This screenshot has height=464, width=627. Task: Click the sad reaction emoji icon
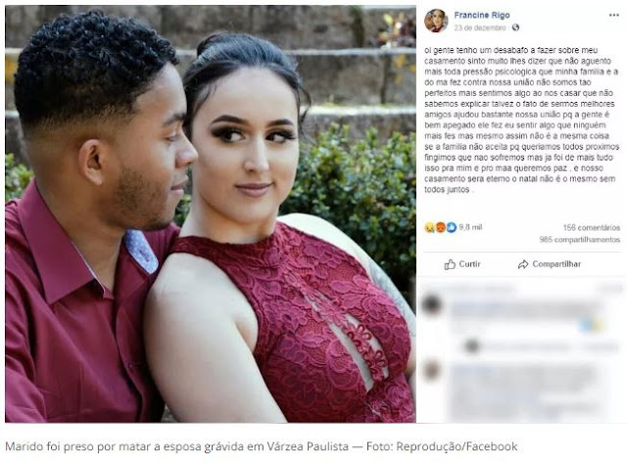tap(429, 228)
